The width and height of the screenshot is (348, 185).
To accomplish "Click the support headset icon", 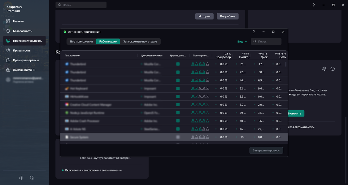I will (31, 178).
